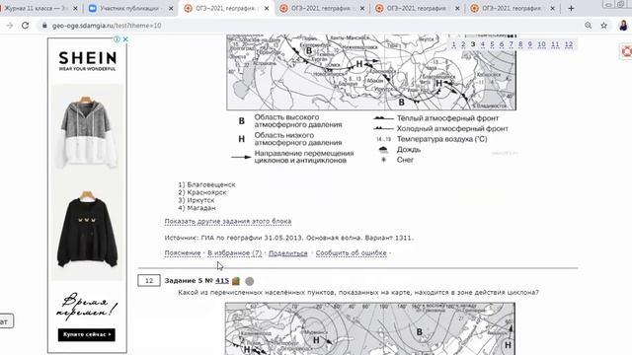Screen dimensions: 632x355
Task: Click the Источник: ГИА по географии line
Action: [289, 238]
